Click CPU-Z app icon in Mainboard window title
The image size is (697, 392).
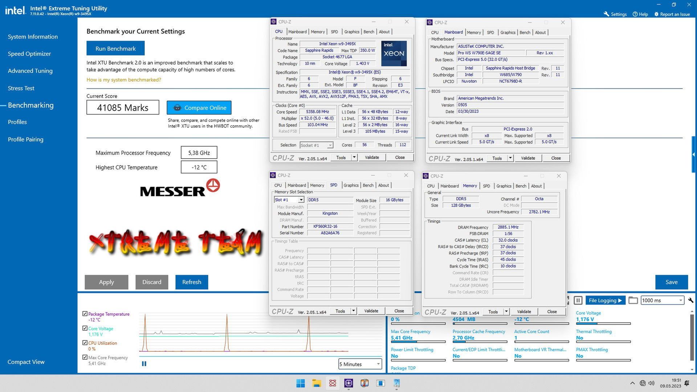click(x=430, y=23)
